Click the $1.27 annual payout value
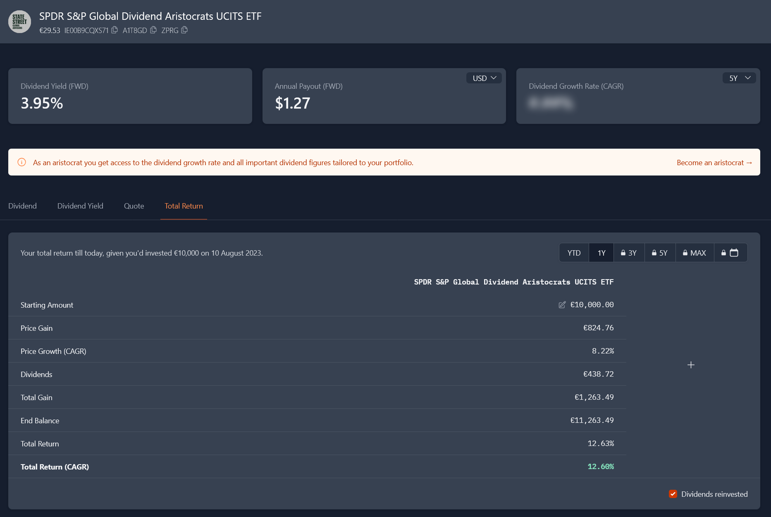771x517 pixels. [x=293, y=103]
